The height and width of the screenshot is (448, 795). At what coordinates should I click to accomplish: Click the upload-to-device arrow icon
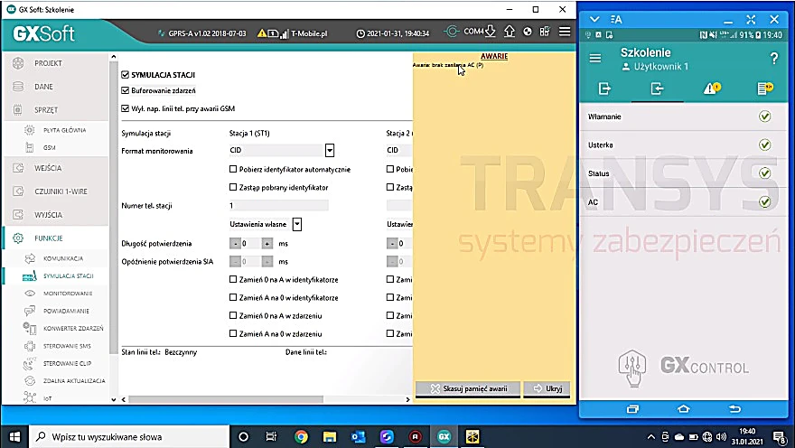509,32
